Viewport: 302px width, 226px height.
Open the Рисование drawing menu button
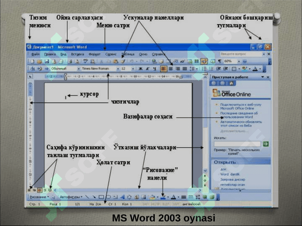[39, 197]
